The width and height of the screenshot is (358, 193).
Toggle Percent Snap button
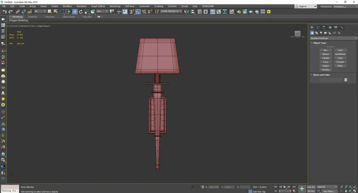coord(144,12)
